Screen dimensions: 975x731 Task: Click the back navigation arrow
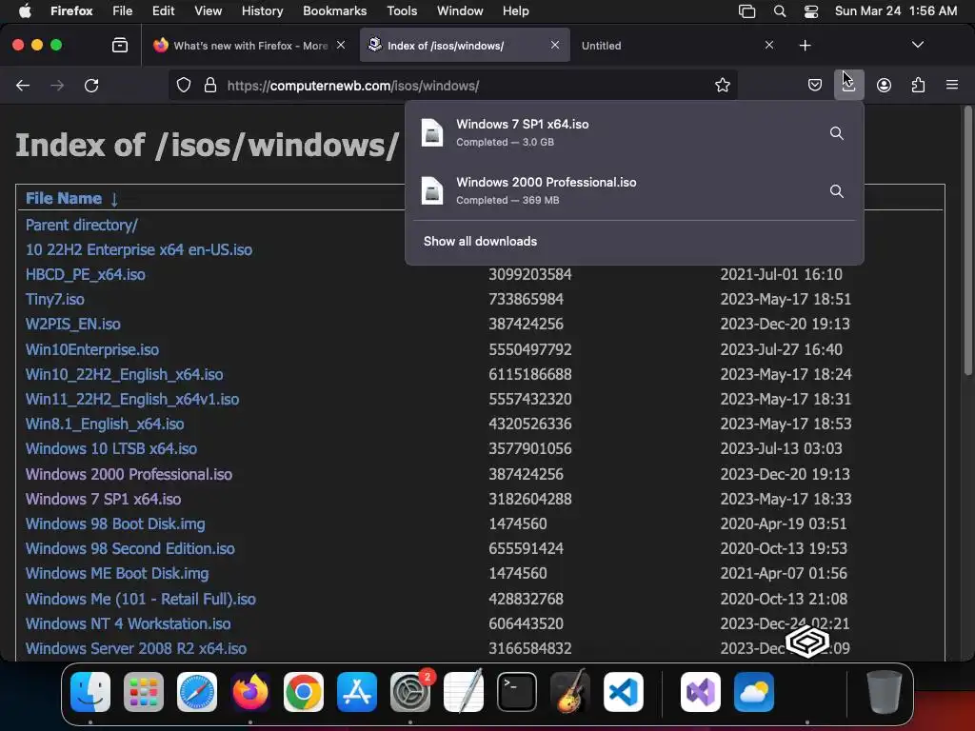coord(23,85)
